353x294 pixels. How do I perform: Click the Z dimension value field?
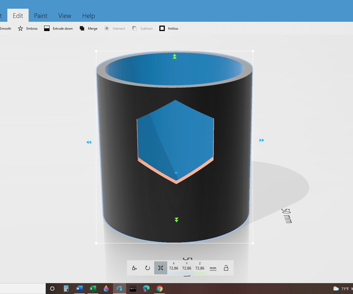point(200,268)
